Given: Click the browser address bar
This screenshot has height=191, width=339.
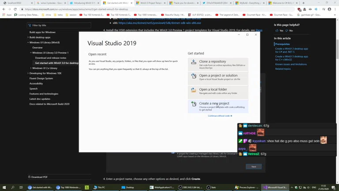Looking at the screenshot, I should point(157,9).
